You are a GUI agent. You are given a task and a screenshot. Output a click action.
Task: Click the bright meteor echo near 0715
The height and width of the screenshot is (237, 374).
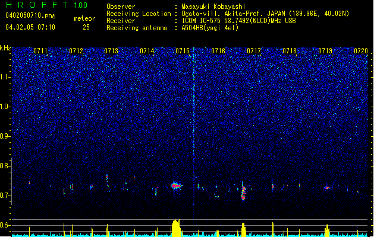pos(176,185)
